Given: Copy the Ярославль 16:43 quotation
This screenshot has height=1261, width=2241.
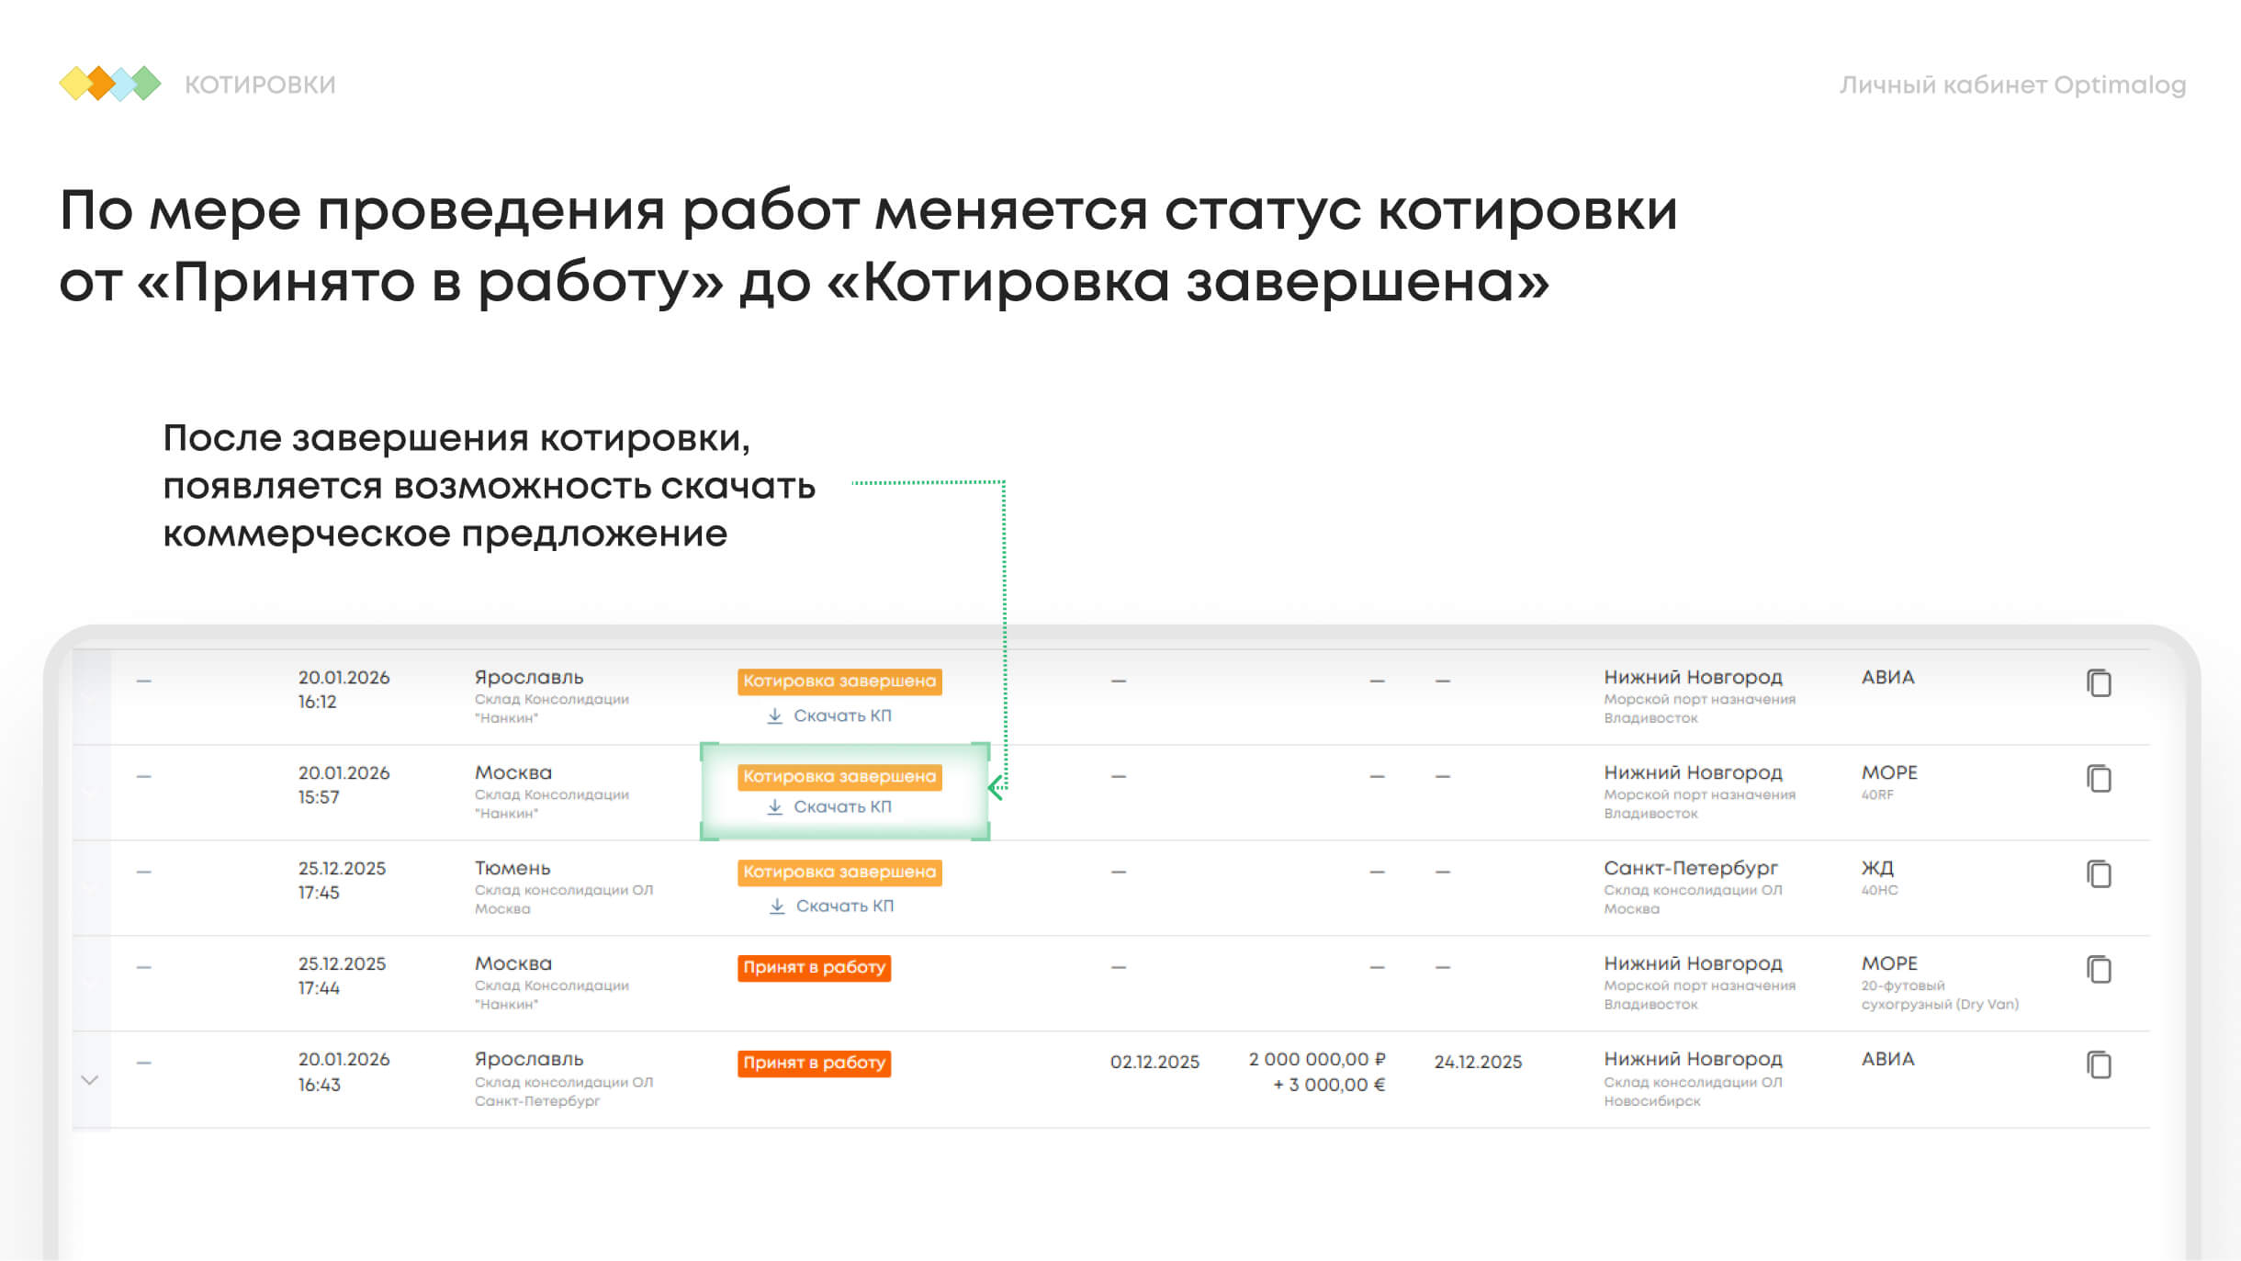Looking at the screenshot, I should [2099, 1065].
